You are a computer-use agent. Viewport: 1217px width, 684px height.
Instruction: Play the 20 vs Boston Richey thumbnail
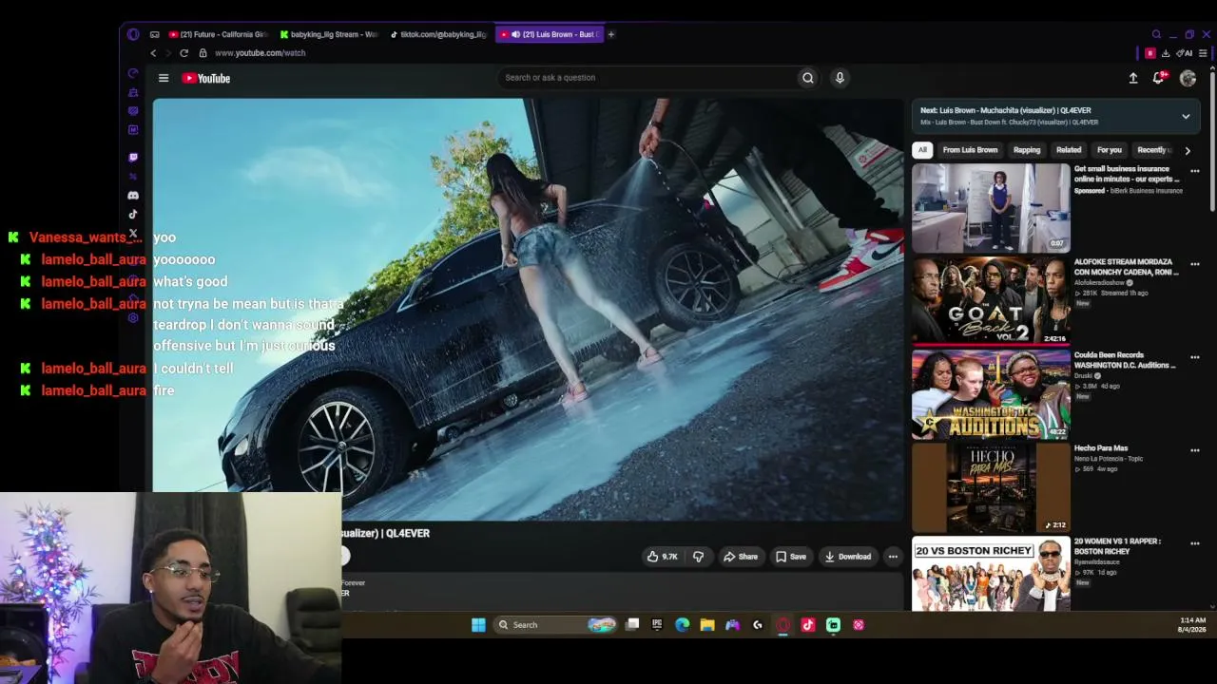click(x=991, y=574)
